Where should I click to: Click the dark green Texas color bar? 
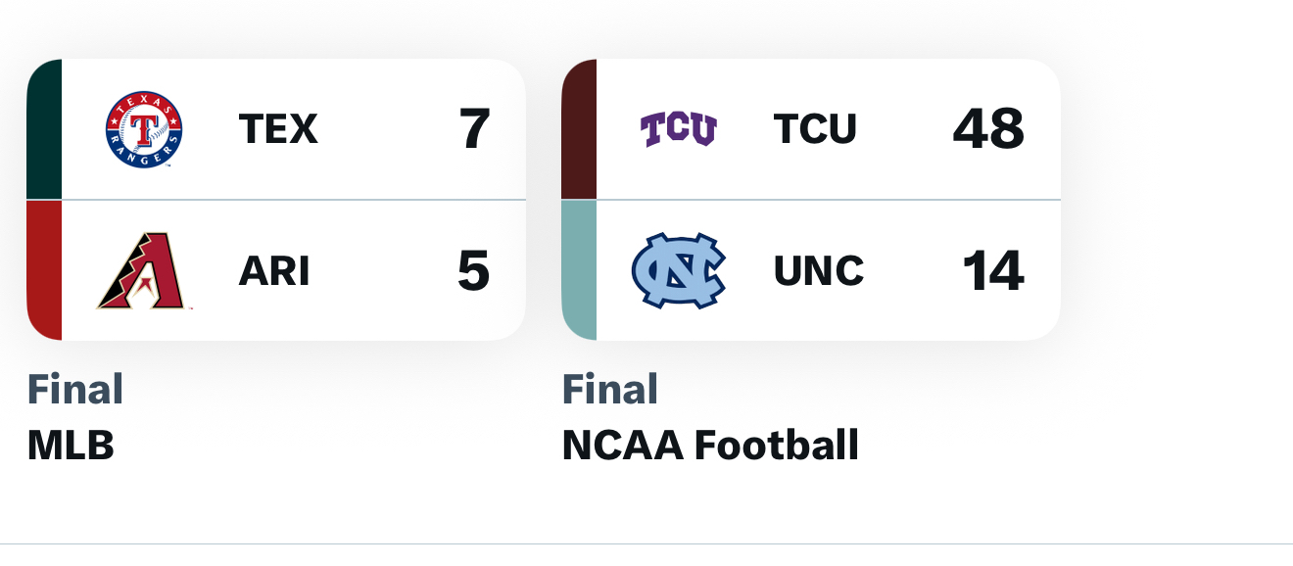tap(44, 129)
